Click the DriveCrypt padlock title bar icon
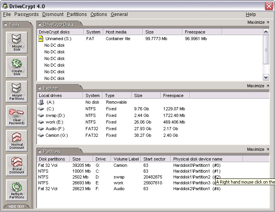 tap(5, 6)
